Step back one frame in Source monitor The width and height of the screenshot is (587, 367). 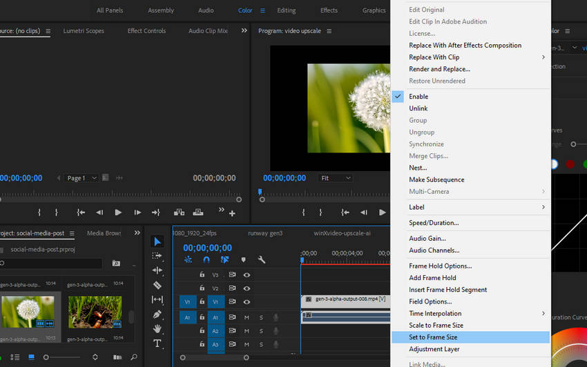pyautogui.click(x=99, y=212)
